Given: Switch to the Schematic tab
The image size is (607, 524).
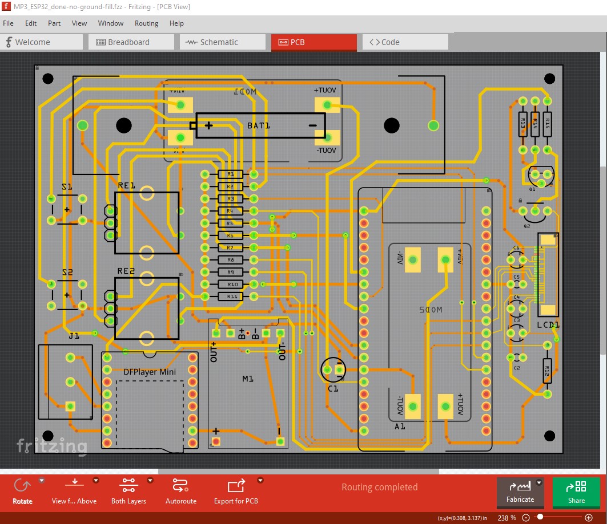Looking at the screenshot, I should [219, 42].
